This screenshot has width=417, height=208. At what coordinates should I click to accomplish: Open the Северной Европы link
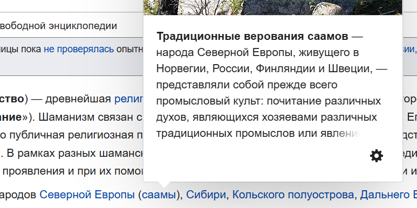[87, 195]
